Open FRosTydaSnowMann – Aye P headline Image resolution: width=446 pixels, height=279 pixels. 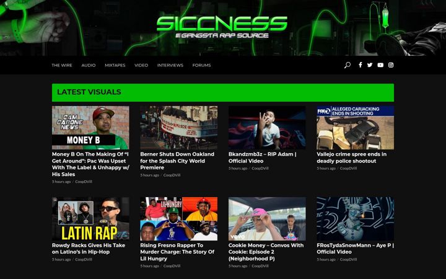pyautogui.click(x=356, y=249)
